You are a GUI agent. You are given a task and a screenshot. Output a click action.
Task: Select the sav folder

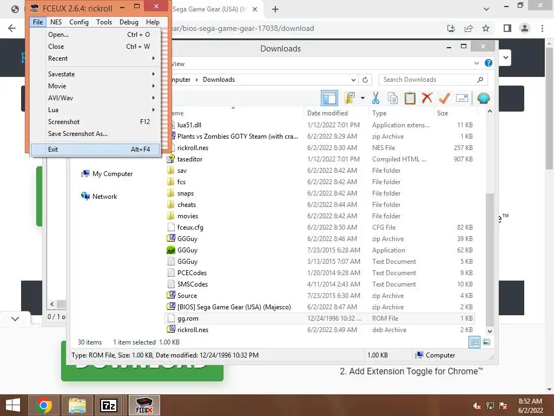[x=320, y=171]
